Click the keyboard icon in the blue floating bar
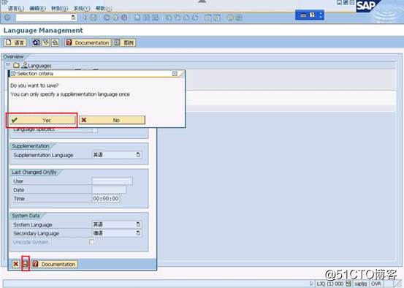The height and width of the screenshot is (288, 404). click(x=303, y=15)
